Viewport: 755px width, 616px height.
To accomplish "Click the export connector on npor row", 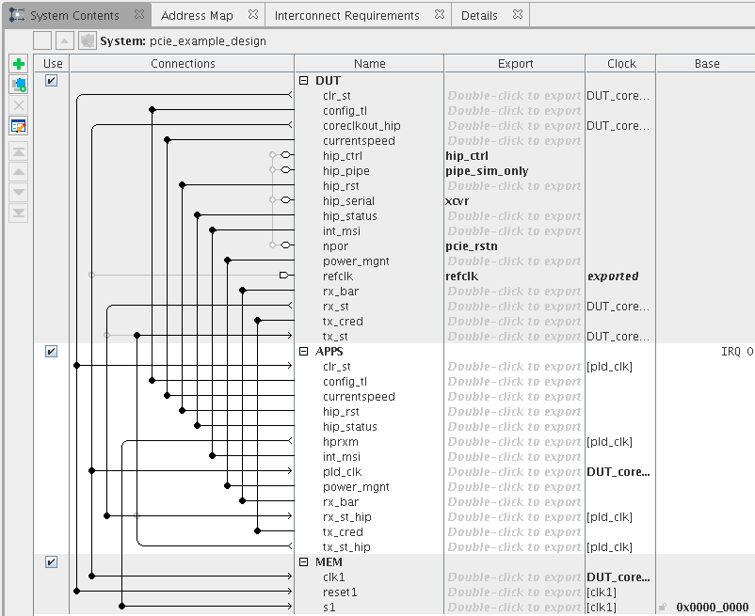I will click(286, 245).
